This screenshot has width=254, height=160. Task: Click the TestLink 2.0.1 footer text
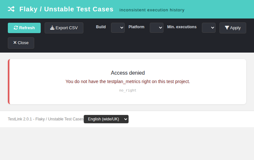(x=46, y=119)
